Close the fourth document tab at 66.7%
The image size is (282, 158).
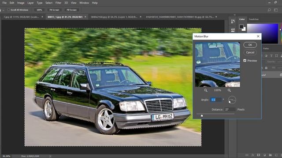coord(216,17)
